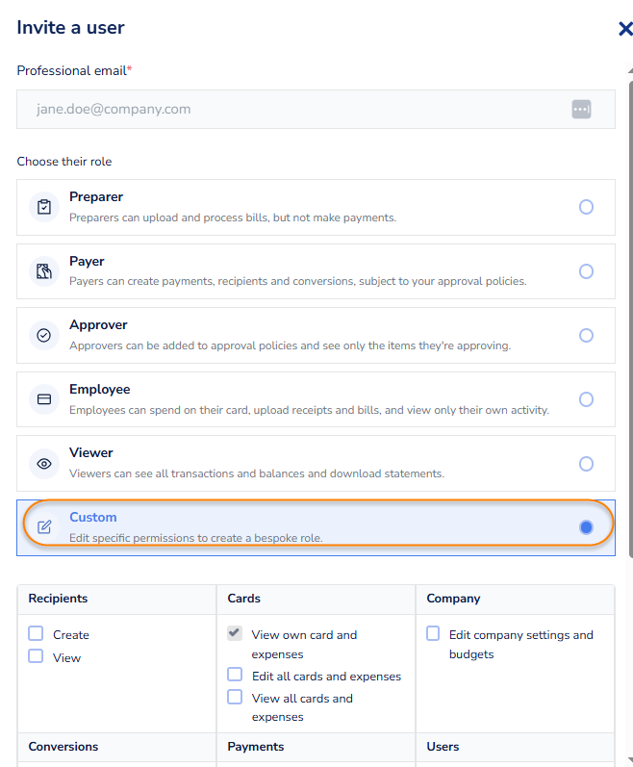
Task: Choose the Approver radio button
Action: pyautogui.click(x=586, y=336)
